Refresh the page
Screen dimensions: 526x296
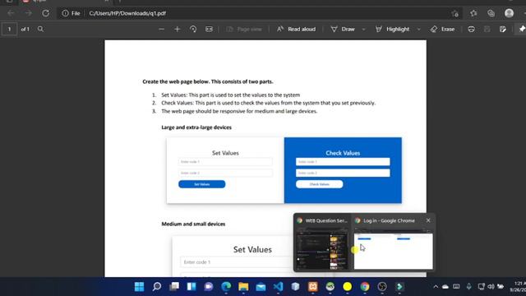click(46, 13)
